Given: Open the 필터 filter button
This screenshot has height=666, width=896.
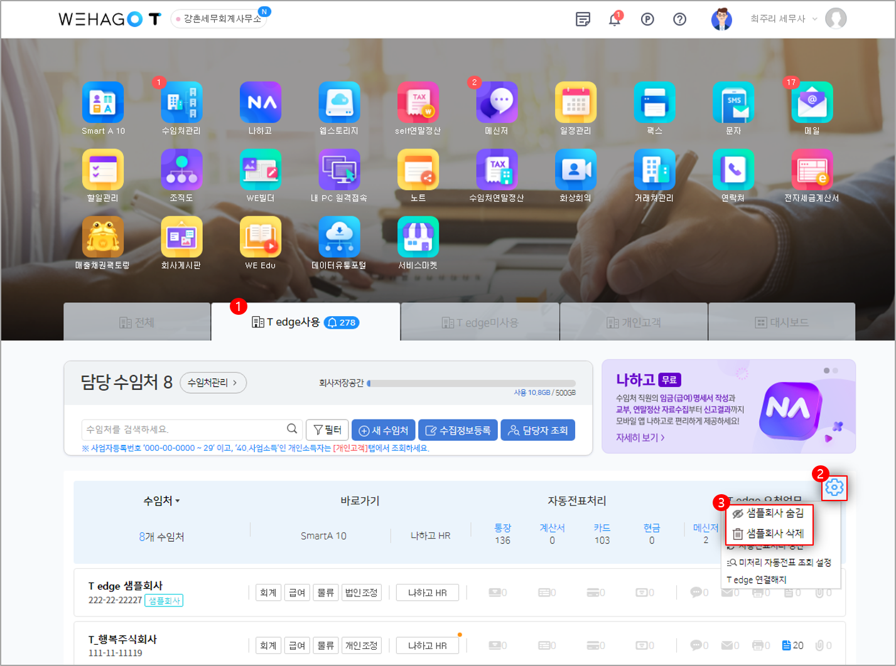Looking at the screenshot, I should [327, 430].
